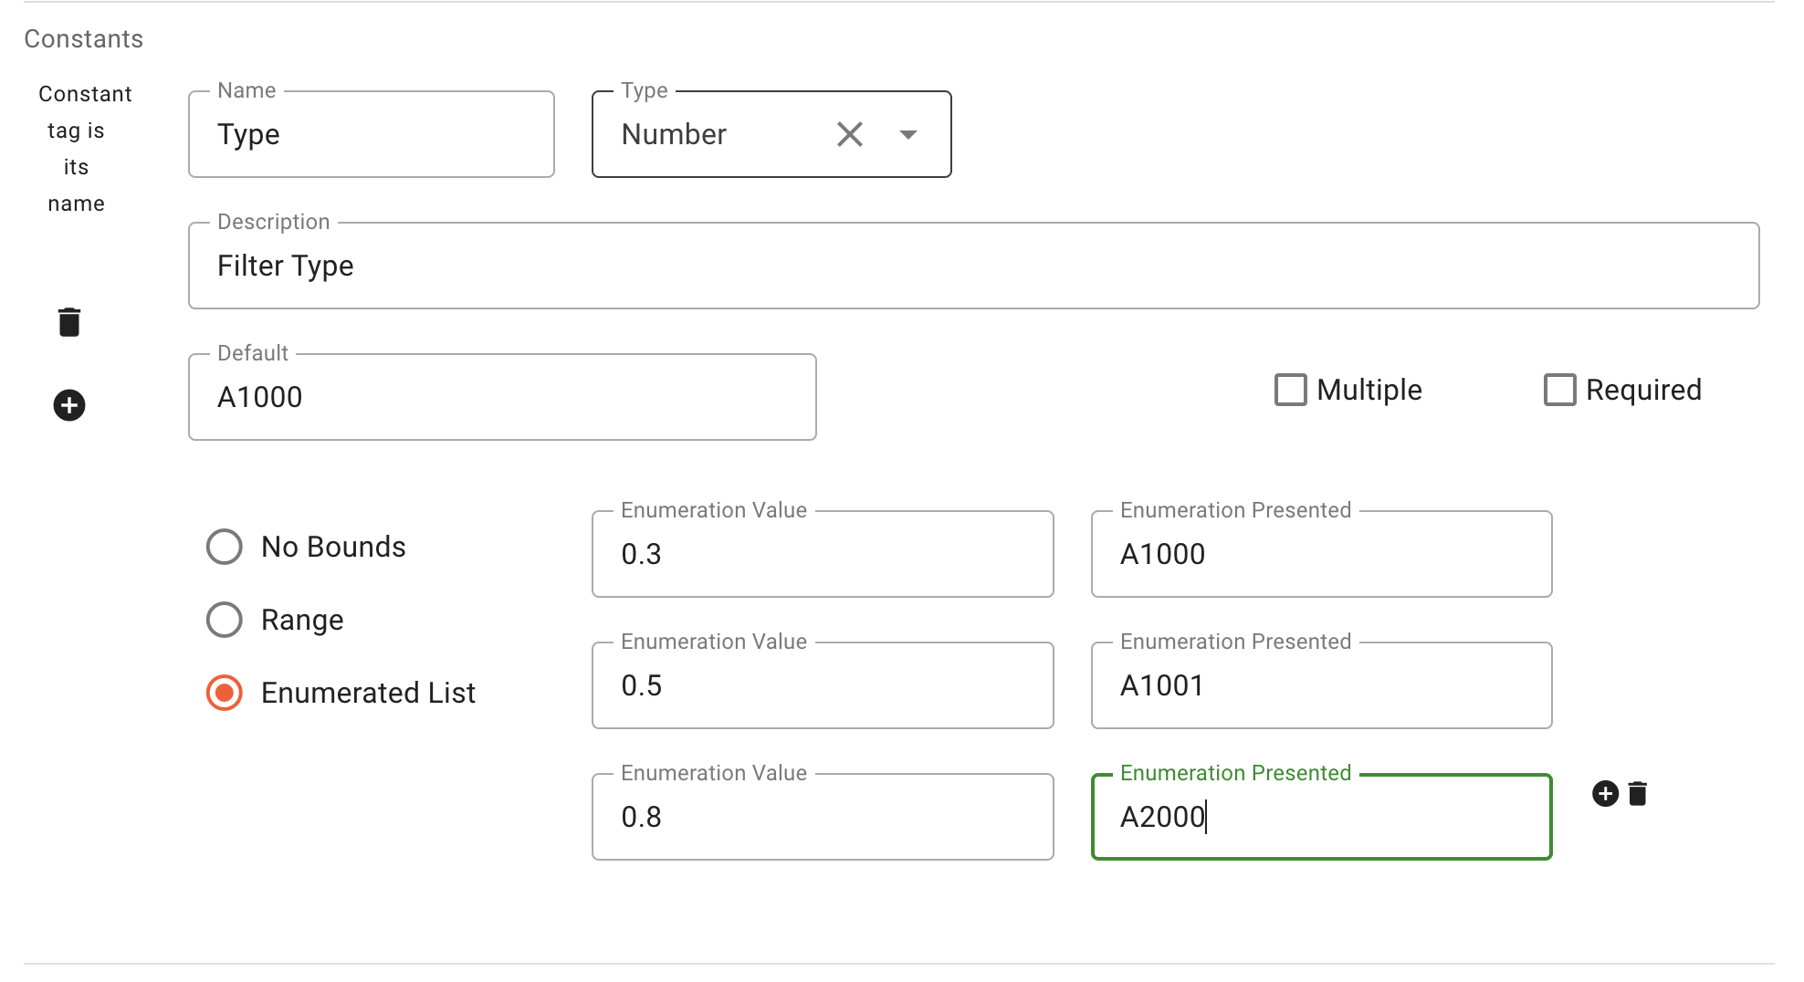This screenshot has width=1804, height=982.
Task: Delete the A2000 enumeration row
Action: pyautogui.click(x=1638, y=794)
